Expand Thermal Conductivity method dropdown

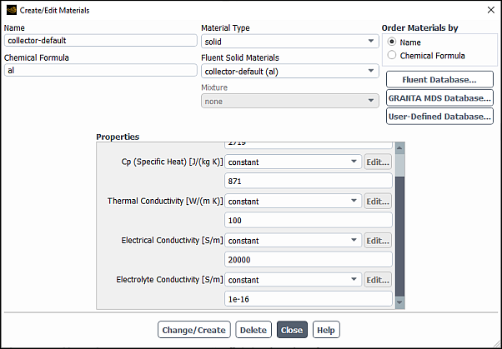coord(292,201)
